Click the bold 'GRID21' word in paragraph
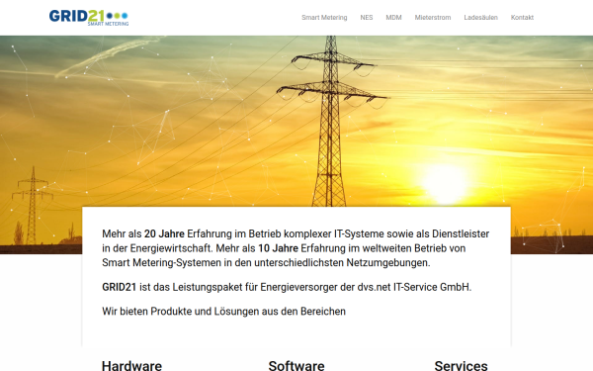593x371 pixels. (120, 287)
